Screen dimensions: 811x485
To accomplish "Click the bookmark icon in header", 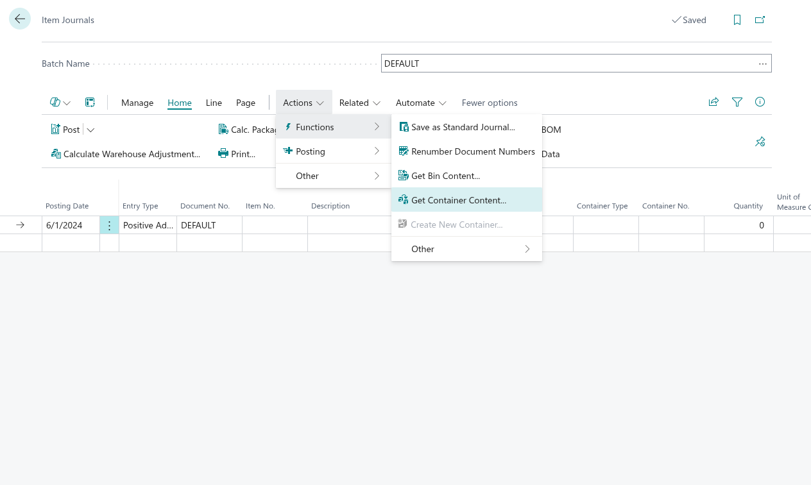I will 737,20.
